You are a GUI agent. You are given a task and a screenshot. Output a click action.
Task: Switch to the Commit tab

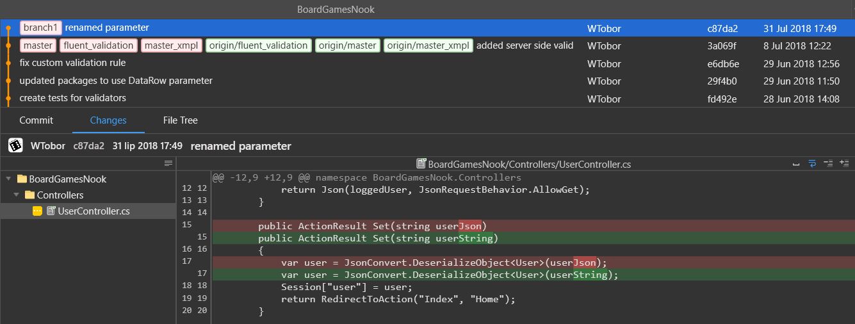pyautogui.click(x=37, y=120)
